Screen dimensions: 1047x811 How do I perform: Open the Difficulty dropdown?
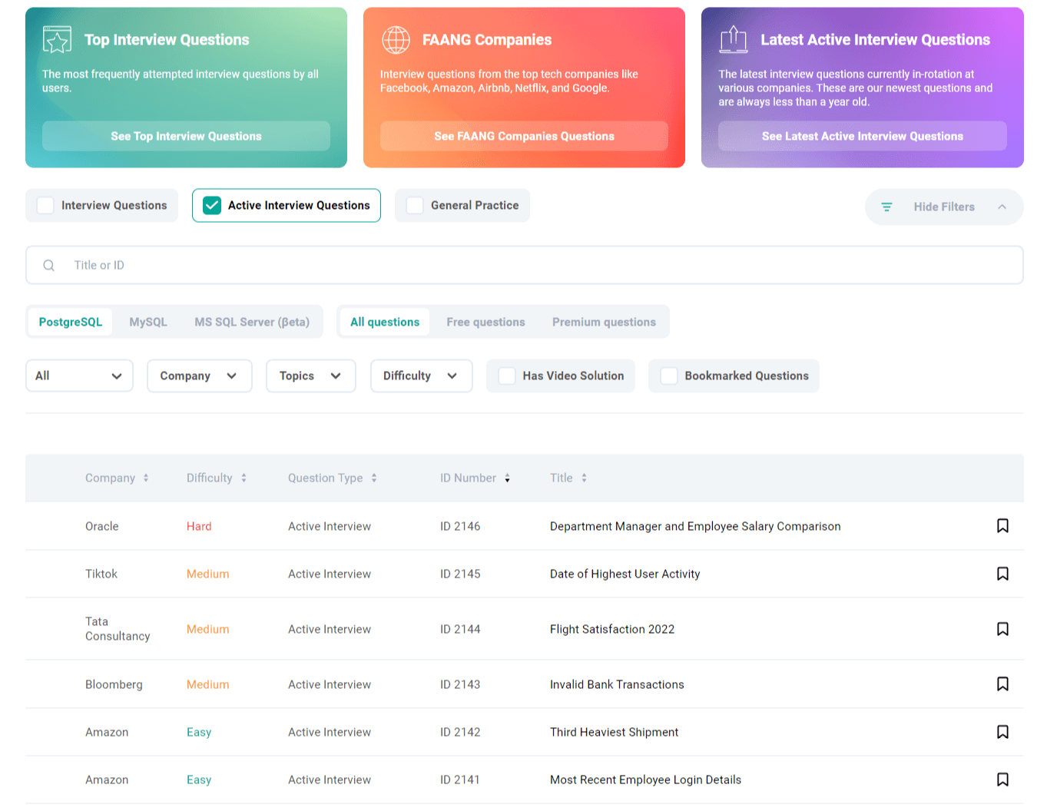[421, 376]
